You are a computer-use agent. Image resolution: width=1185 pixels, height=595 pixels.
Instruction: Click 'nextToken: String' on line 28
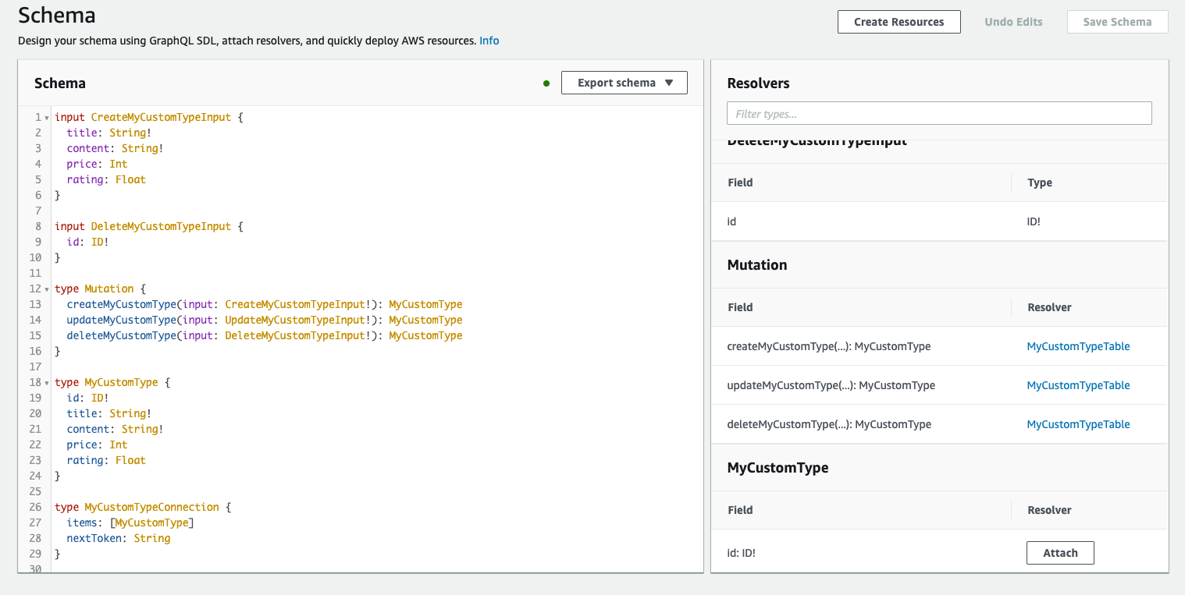[118, 538]
